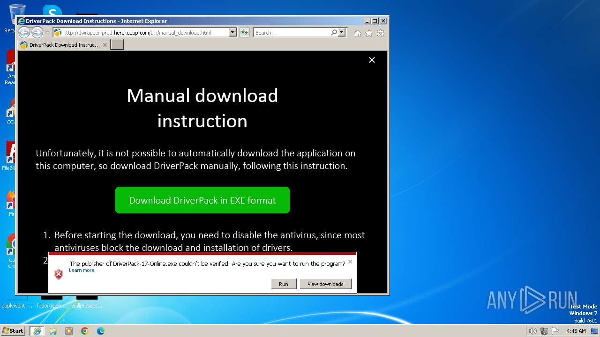Open the Action Center flag icon
600x337 pixels.
point(555,331)
